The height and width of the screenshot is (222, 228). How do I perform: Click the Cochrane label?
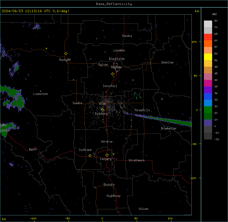click(x=85, y=150)
